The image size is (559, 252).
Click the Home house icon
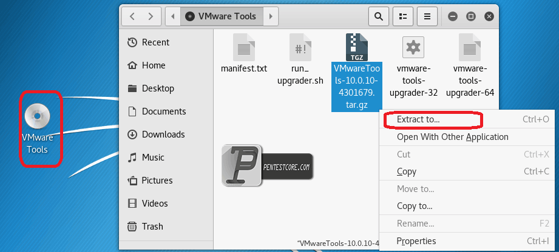tap(132, 65)
